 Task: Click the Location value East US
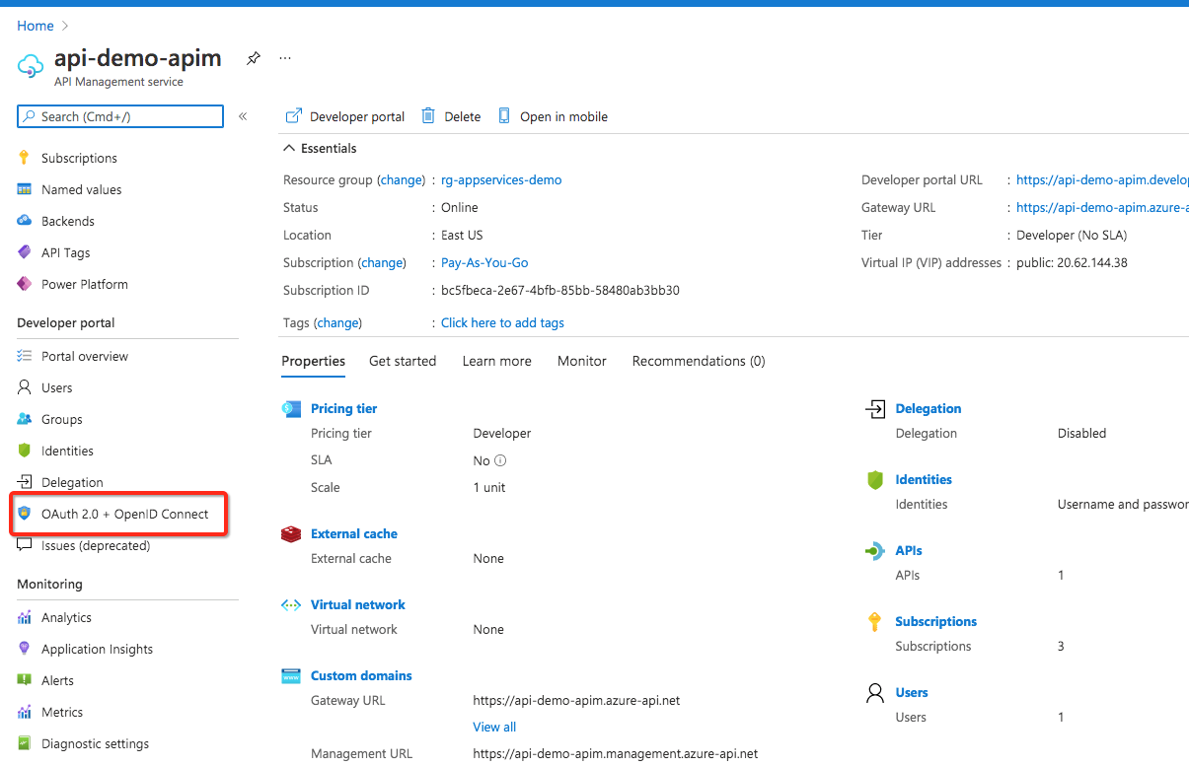point(462,236)
